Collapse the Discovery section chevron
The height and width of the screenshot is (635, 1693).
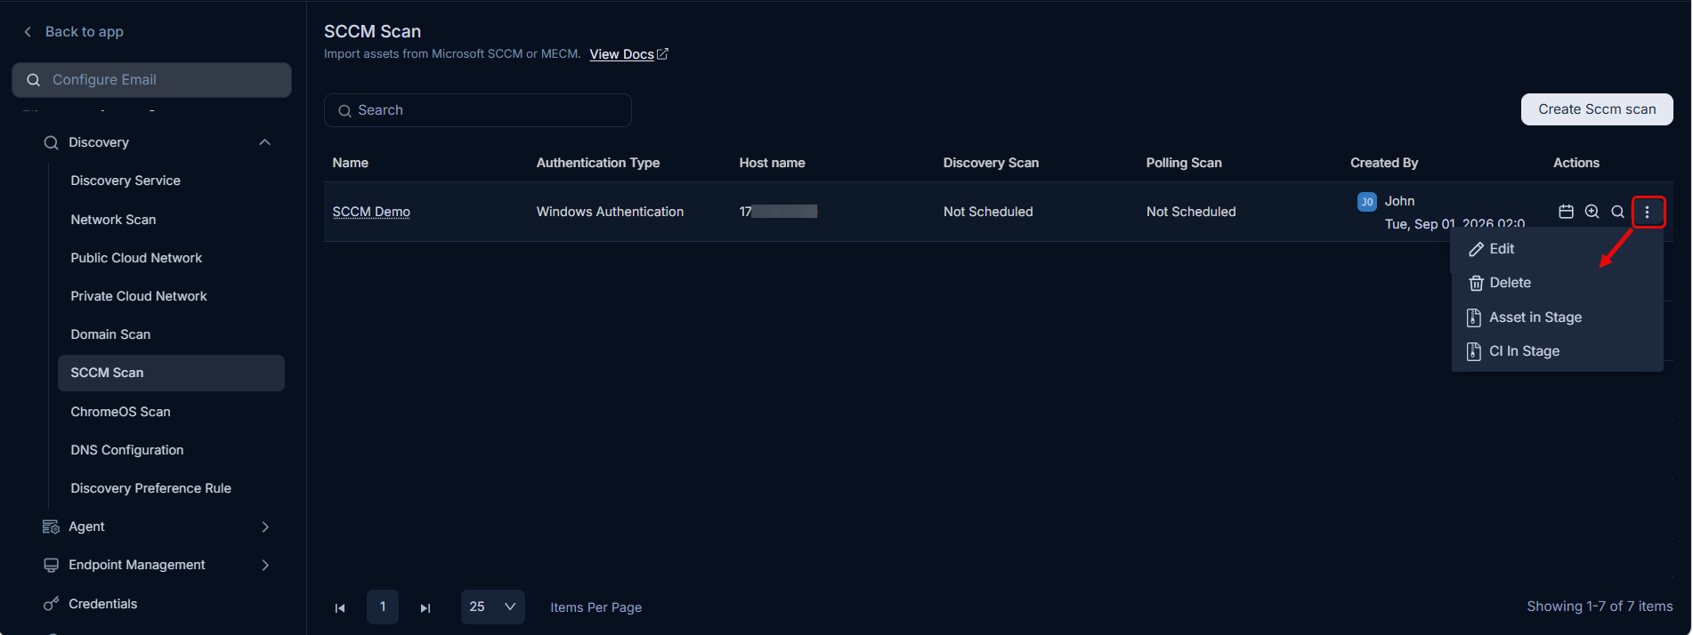[264, 142]
